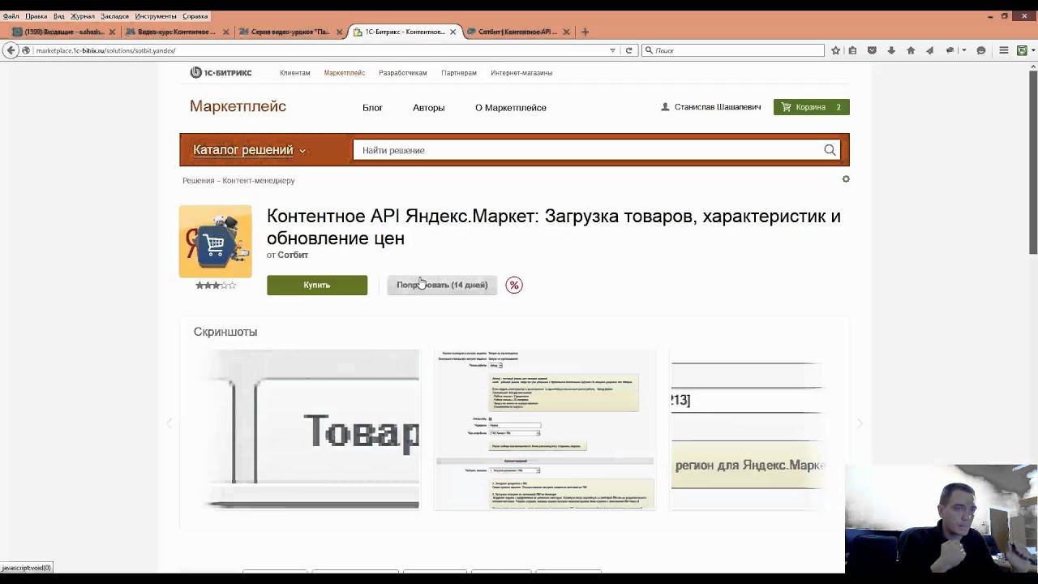
Task: Open the Закладки menu
Action: (115, 16)
